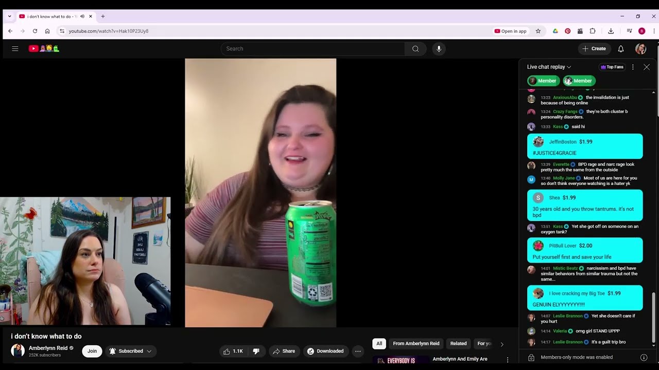Open the media controls icon
Image resolution: width=659 pixels, height=370 pixels.
(x=629, y=31)
